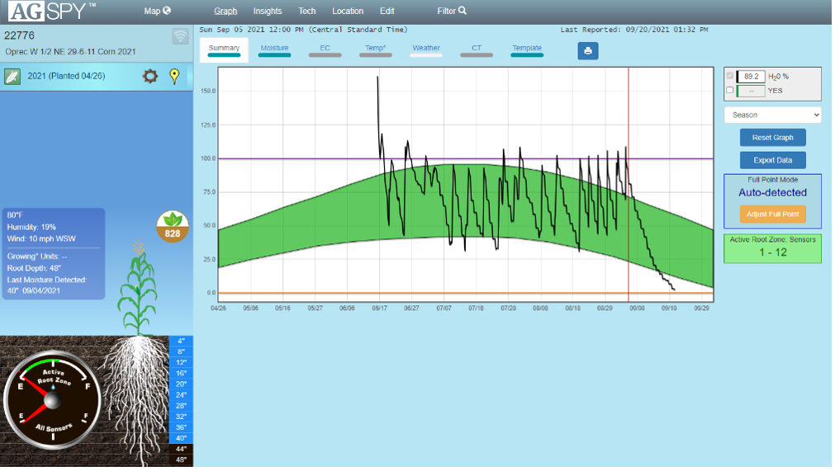
Task: Select the 36" sensor depth
Action: click(x=182, y=428)
